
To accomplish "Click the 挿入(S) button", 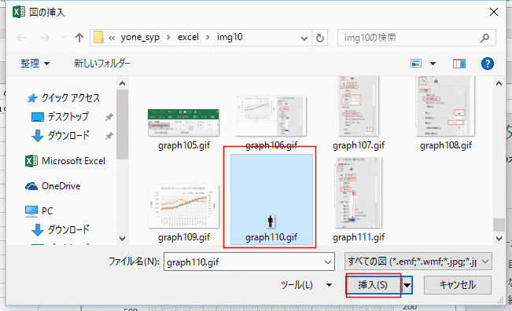I will tap(373, 285).
